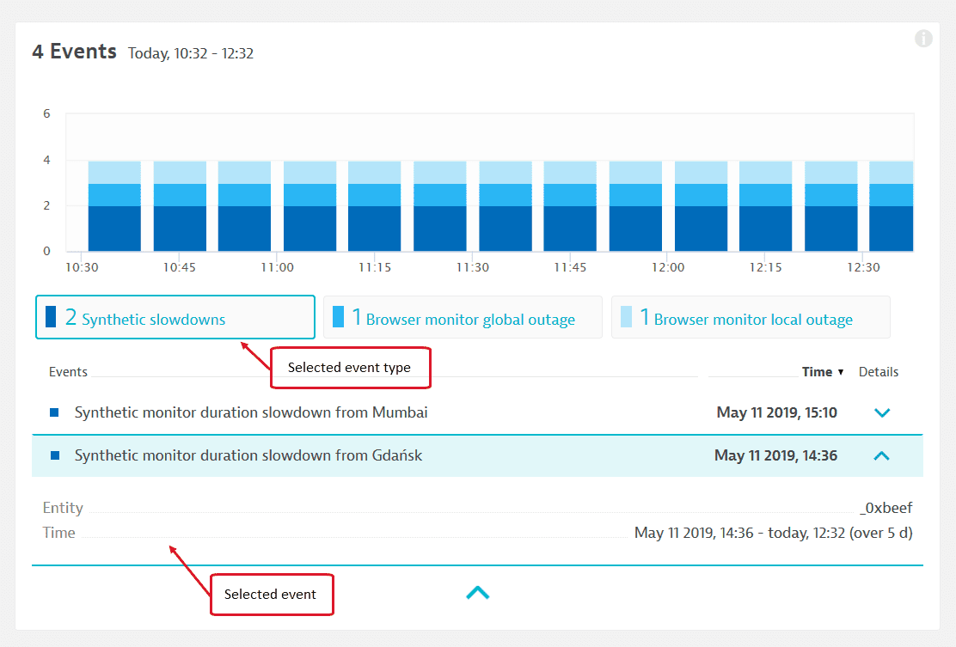
Task: Select Browser monitor local outage event type
Action: tap(751, 317)
